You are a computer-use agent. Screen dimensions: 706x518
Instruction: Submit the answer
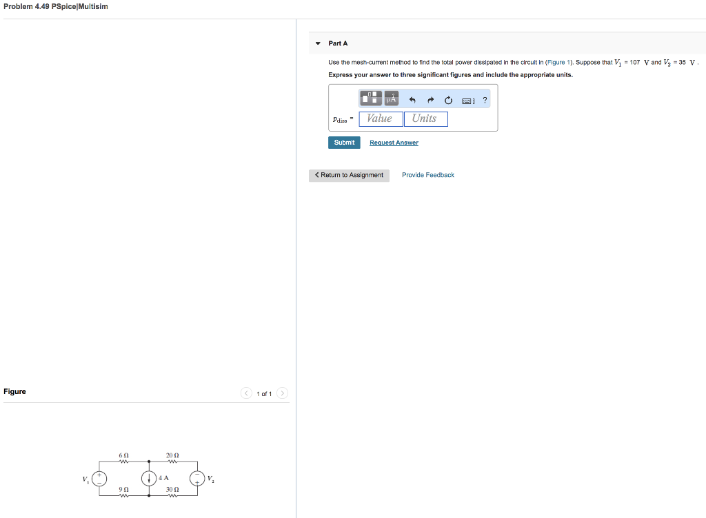pos(344,142)
